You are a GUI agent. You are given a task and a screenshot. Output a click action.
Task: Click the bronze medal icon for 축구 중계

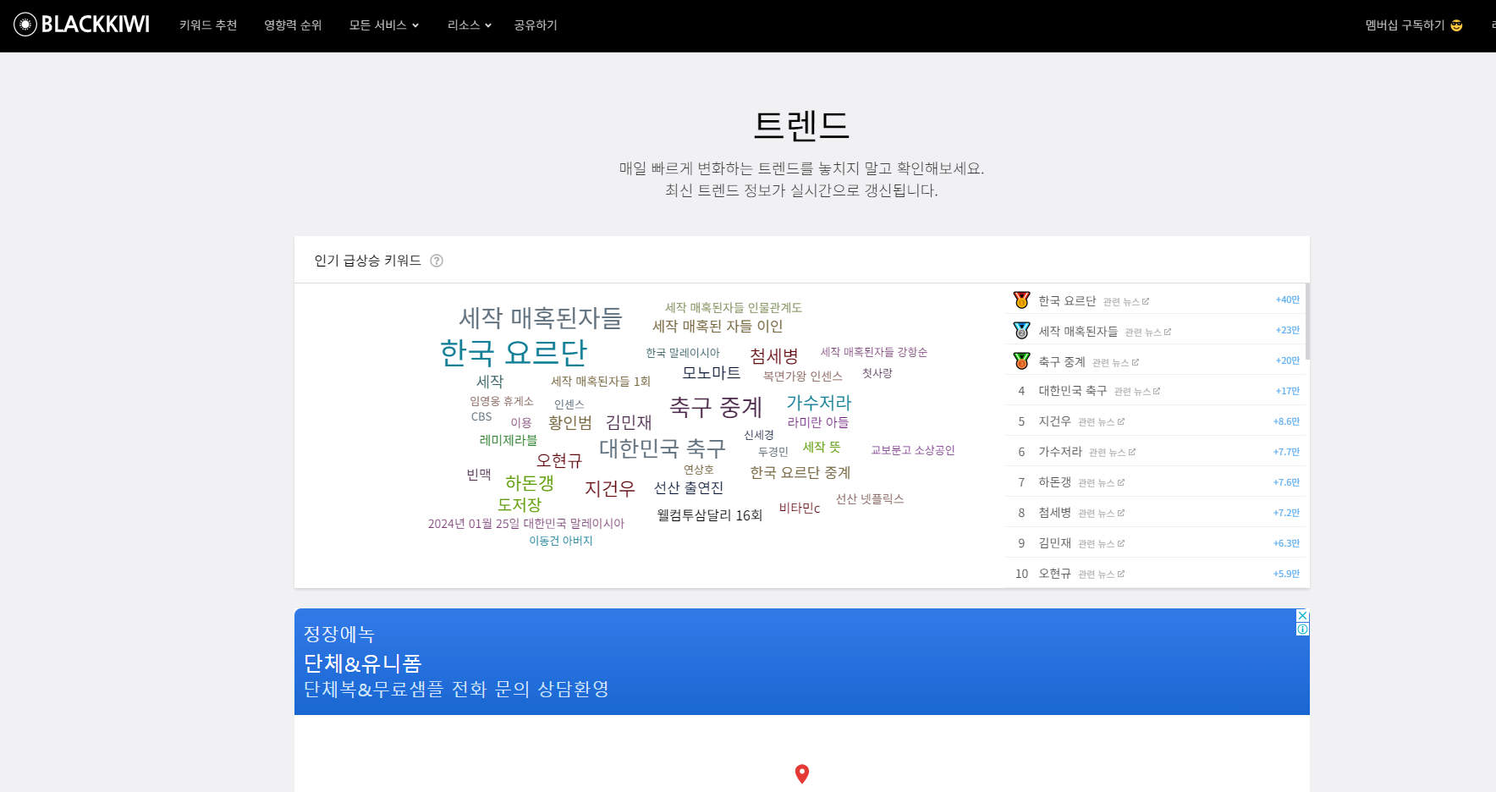[1021, 359]
